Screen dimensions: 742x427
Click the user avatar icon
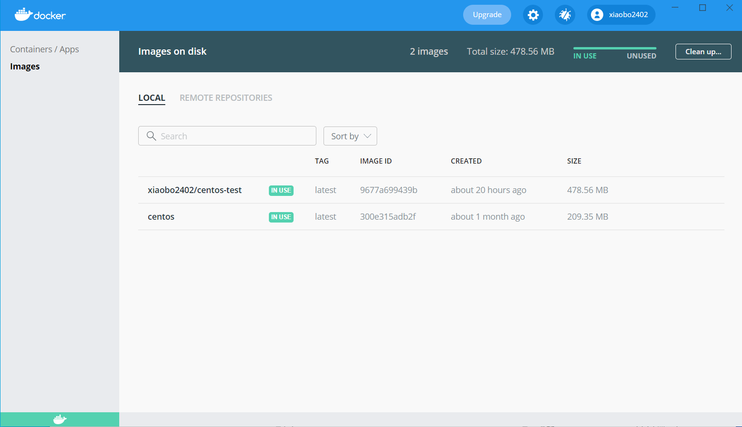pyautogui.click(x=597, y=15)
